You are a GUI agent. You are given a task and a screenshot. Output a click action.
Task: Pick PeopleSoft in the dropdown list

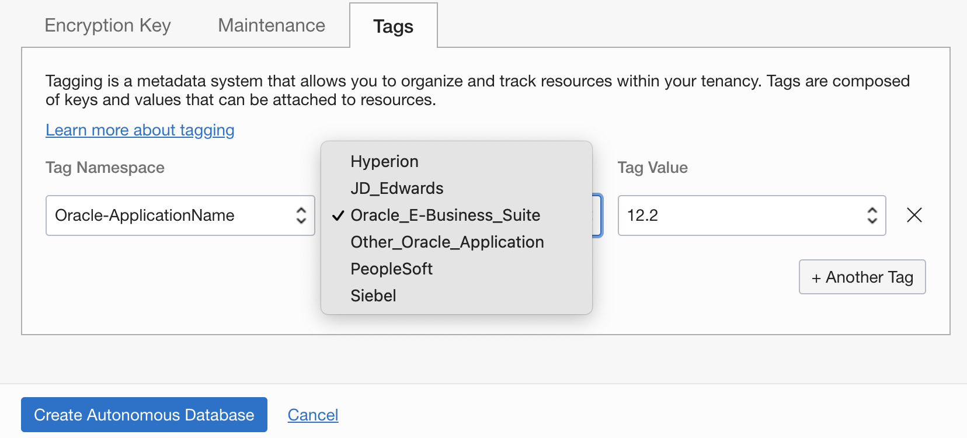tap(457, 269)
